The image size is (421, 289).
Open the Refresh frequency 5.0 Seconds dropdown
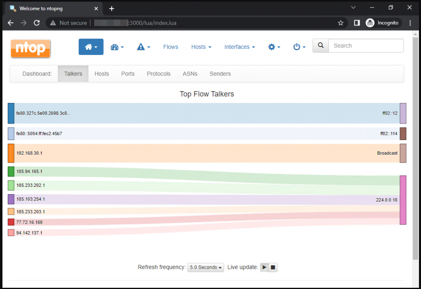pos(206,267)
